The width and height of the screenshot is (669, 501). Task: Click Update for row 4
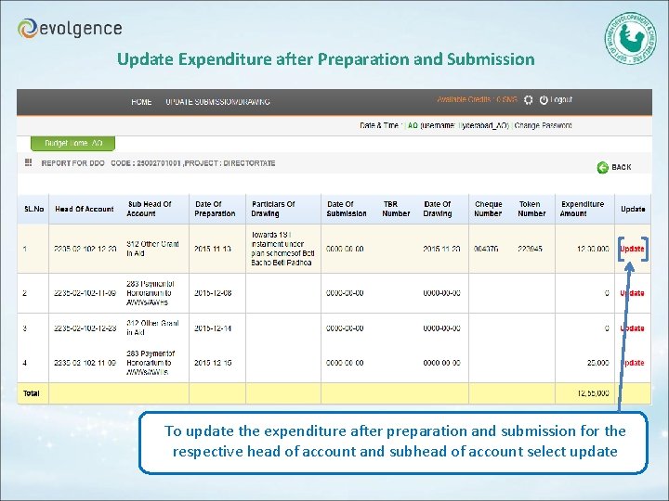click(x=633, y=363)
